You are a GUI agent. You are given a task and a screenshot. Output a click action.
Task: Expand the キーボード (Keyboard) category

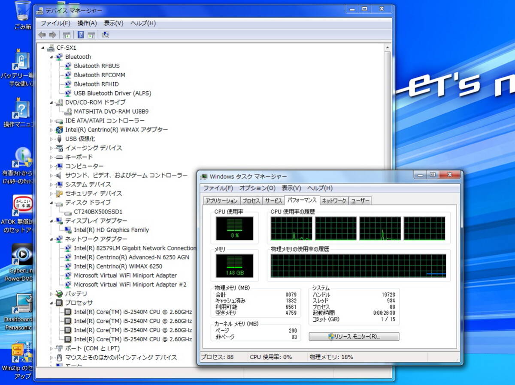coord(52,157)
